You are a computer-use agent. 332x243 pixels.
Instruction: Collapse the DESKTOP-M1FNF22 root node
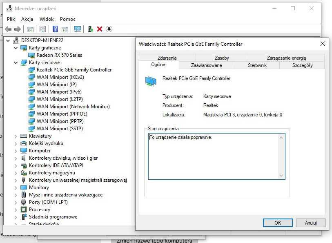point(8,40)
